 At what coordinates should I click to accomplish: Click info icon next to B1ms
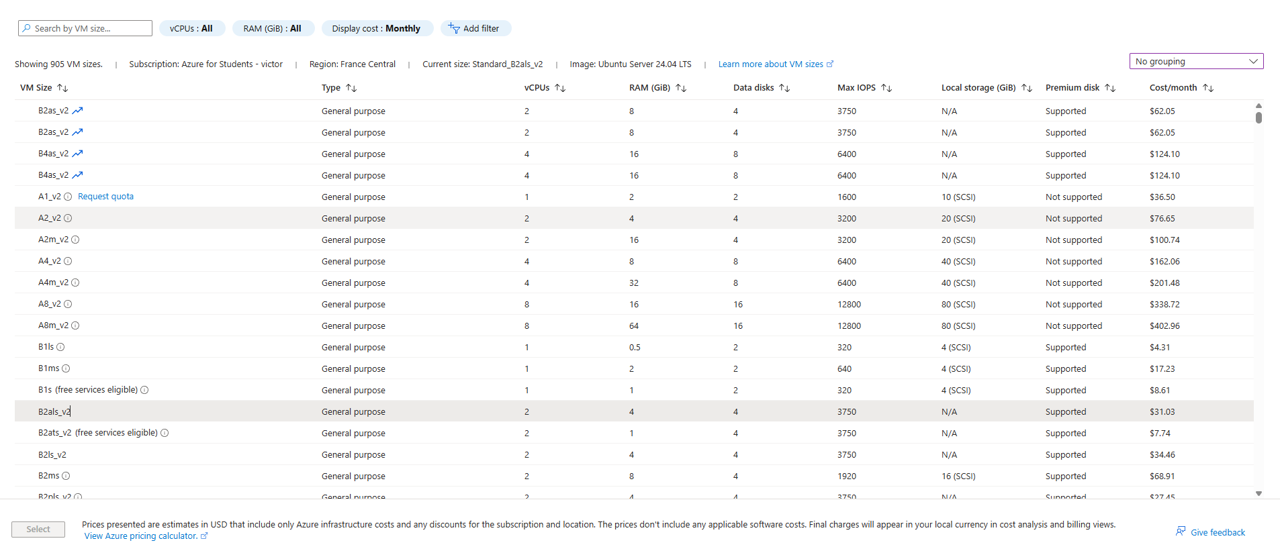(x=66, y=368)
